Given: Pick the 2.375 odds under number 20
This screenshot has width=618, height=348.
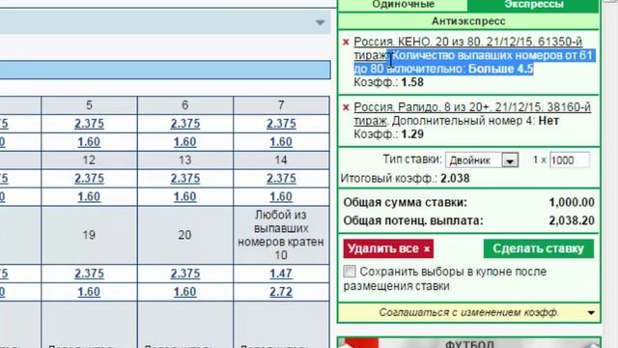Looking at the screenshot, I should click(x=184, y=274).
